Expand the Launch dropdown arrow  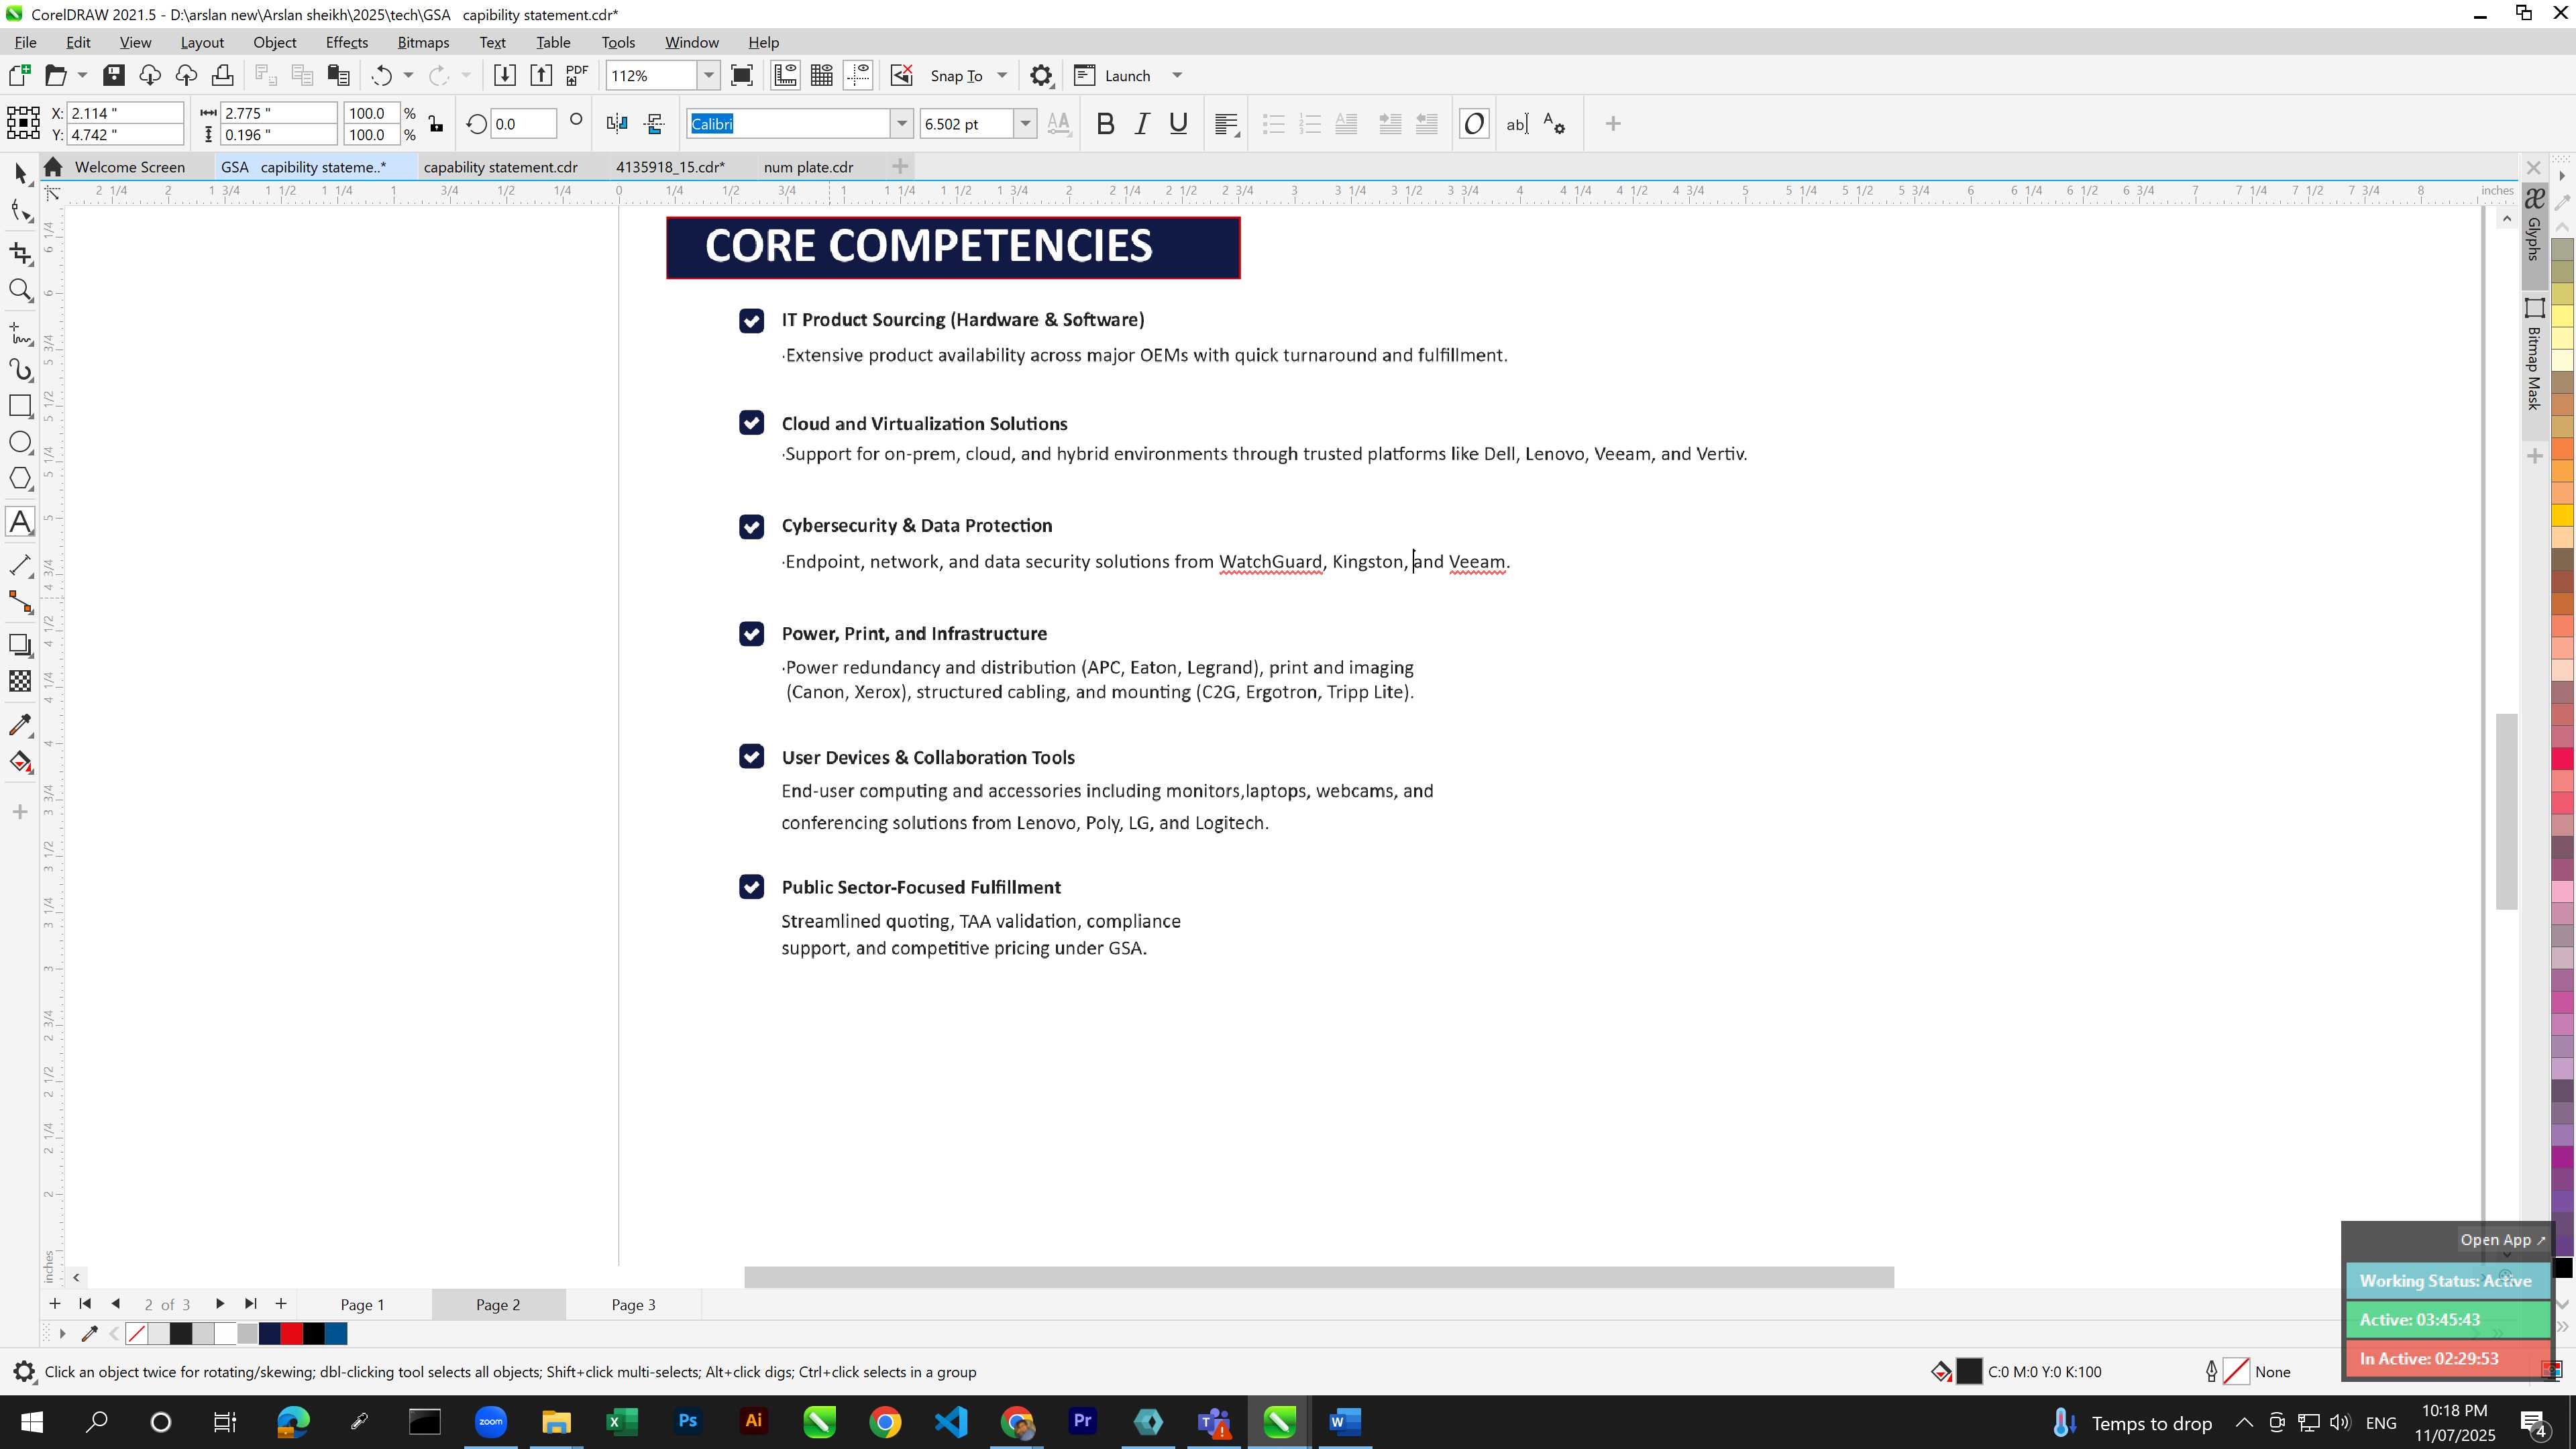point(1177,76)
